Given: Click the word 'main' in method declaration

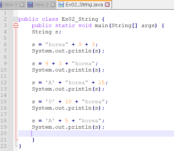Looking at the screenshot, I should pos(102,26).
